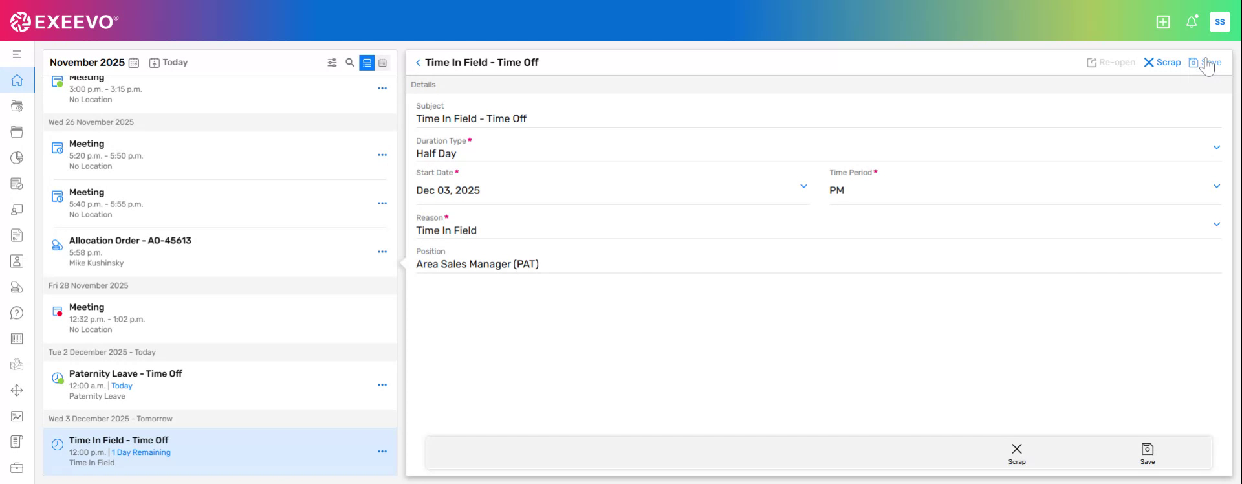1242x484 pixels.
Task: Open the folder-with-gear sidebar icon
Action: (x=17, y=106)
